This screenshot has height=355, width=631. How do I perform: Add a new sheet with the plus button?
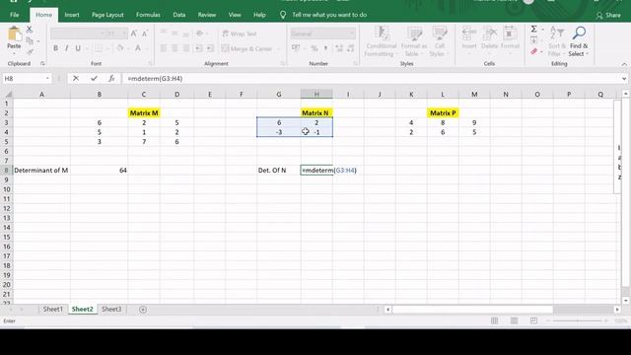tap(143, 310)
